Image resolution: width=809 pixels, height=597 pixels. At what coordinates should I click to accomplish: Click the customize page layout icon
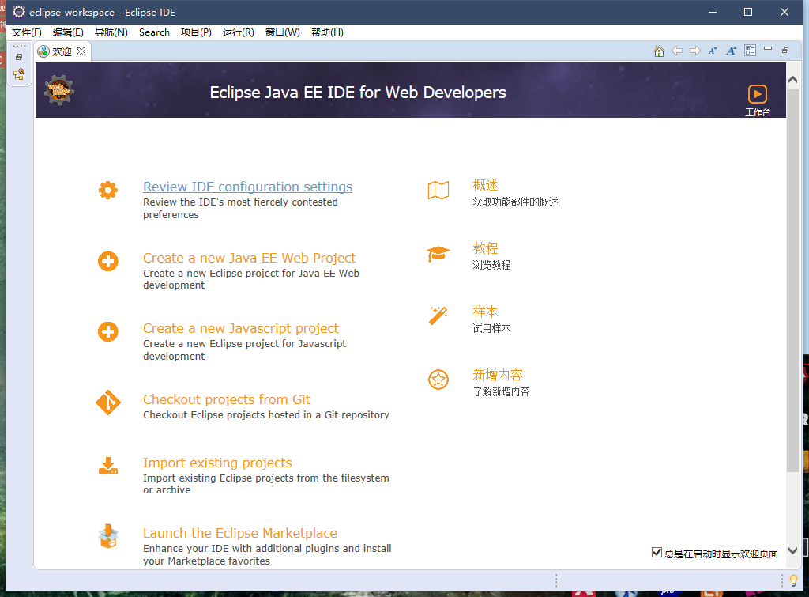point(751,50)
